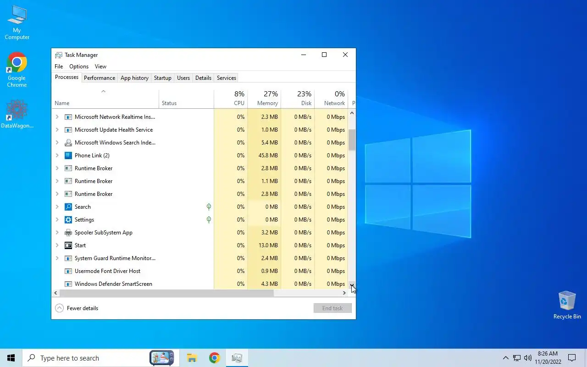Open the File menu
The height and width of the screenshot is (367, 587).
point(59,67)
